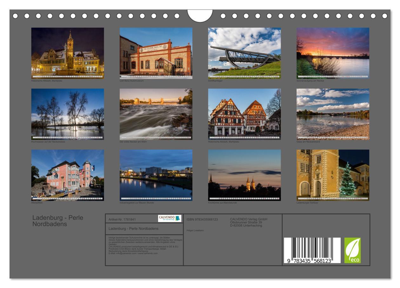Select the flooded Neckarwiese trees photo

67,114
